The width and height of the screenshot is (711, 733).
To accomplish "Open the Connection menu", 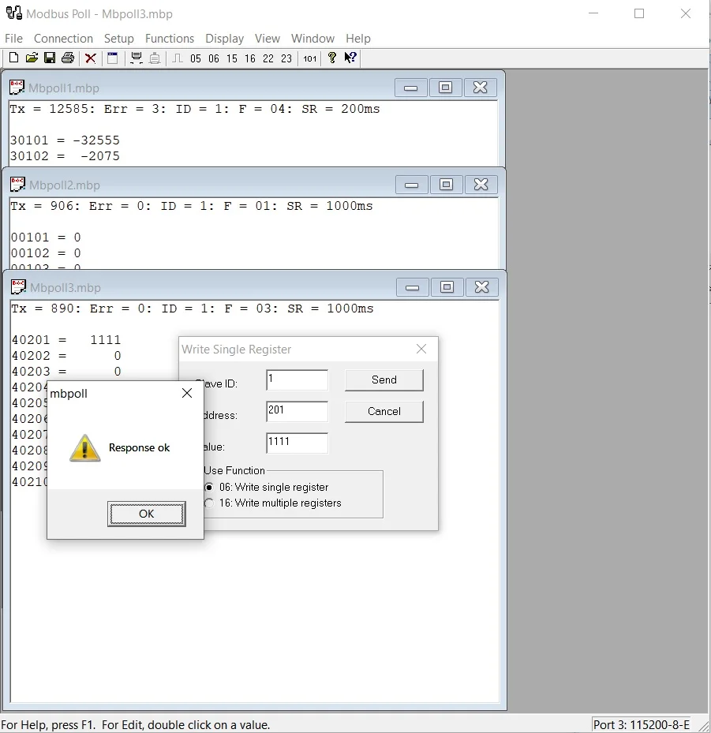I will pyautogui.click(x=63, y=39).
